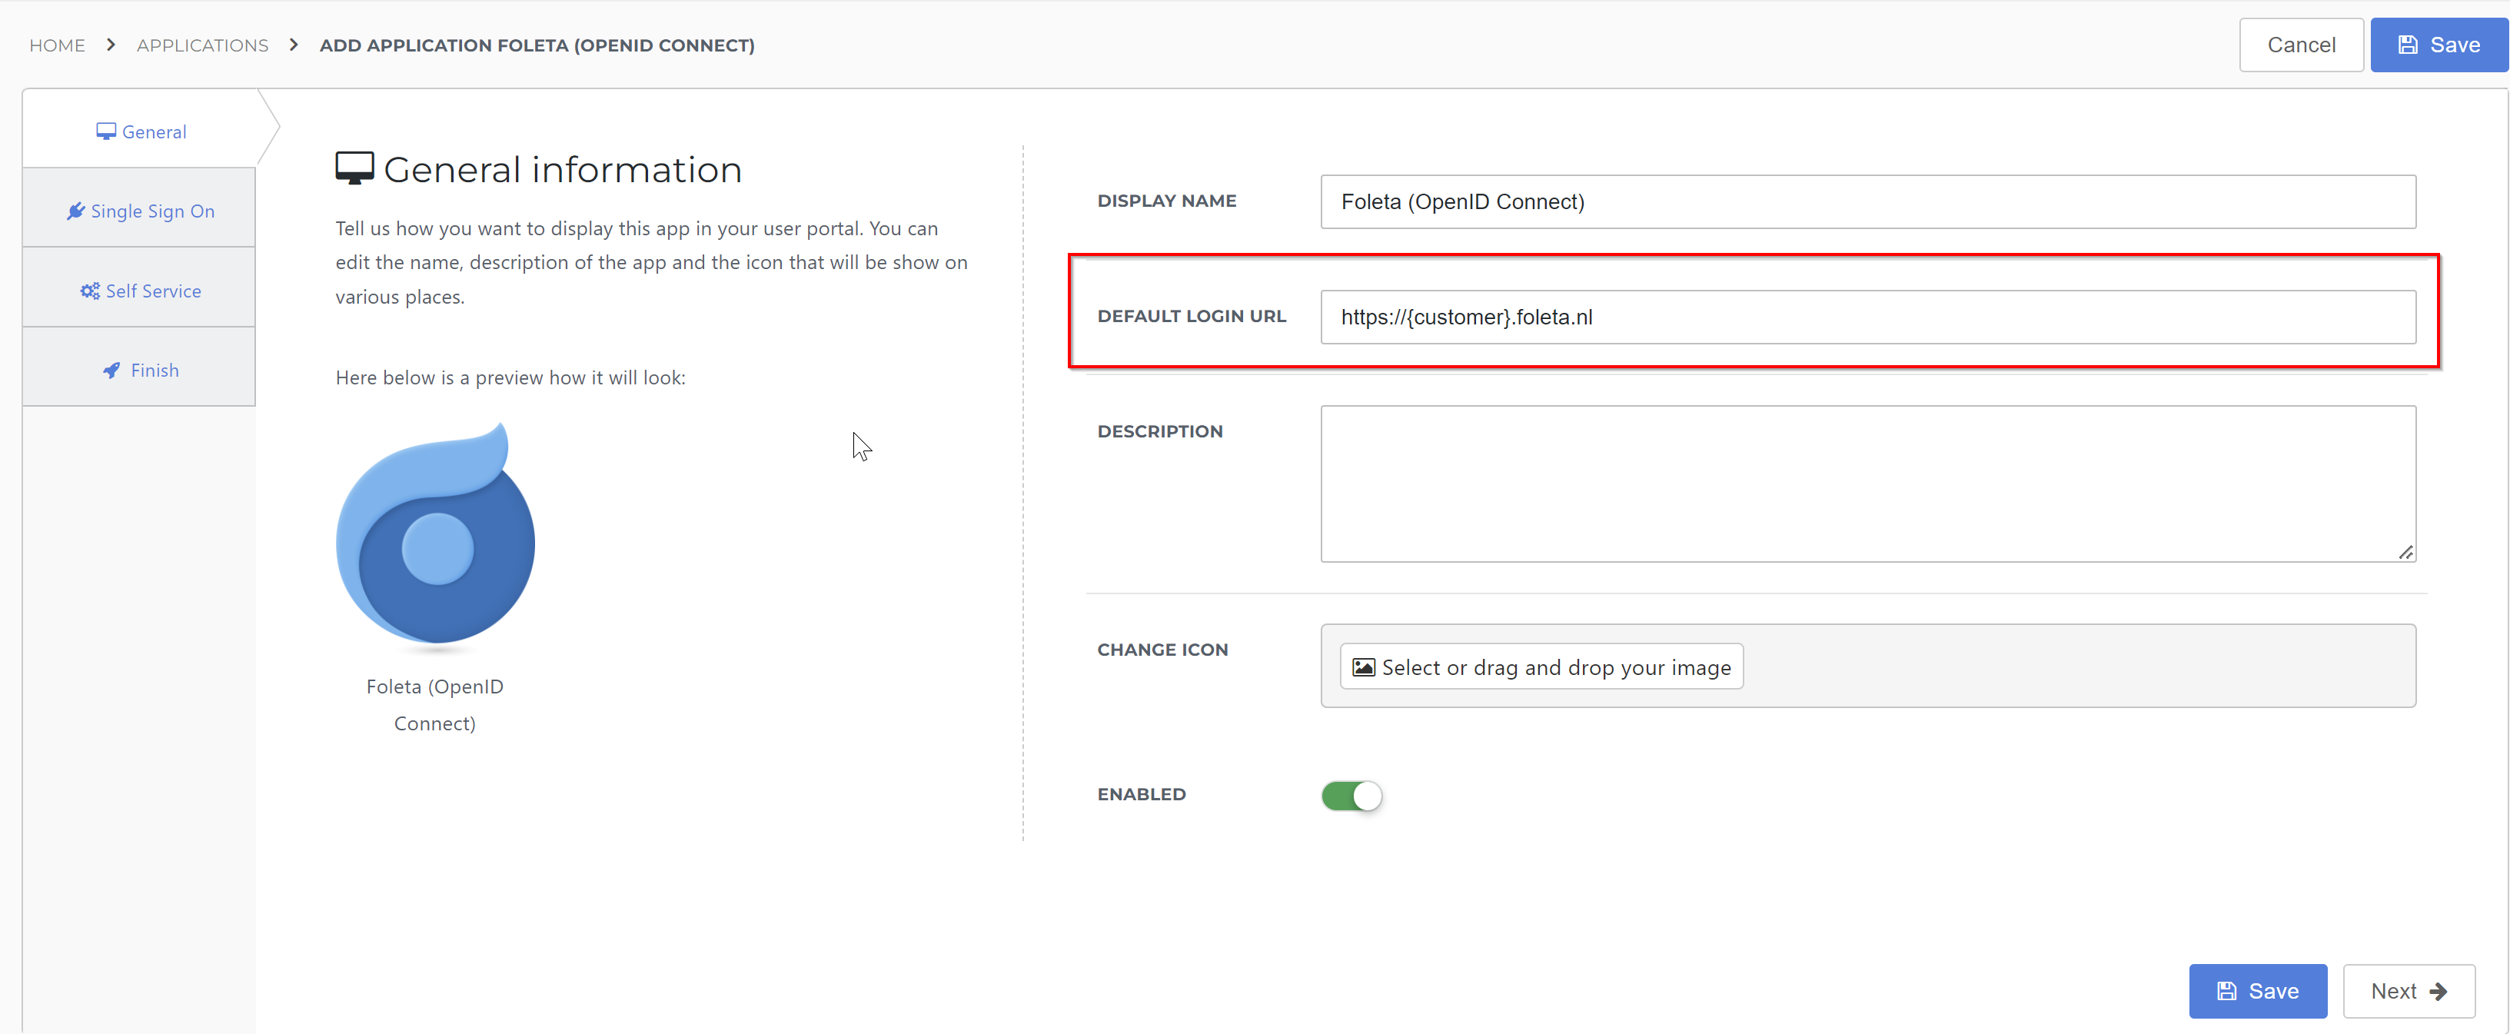Toggle the Enabled switch off
This screenshot has width=2510, height=1034.
1351,795
